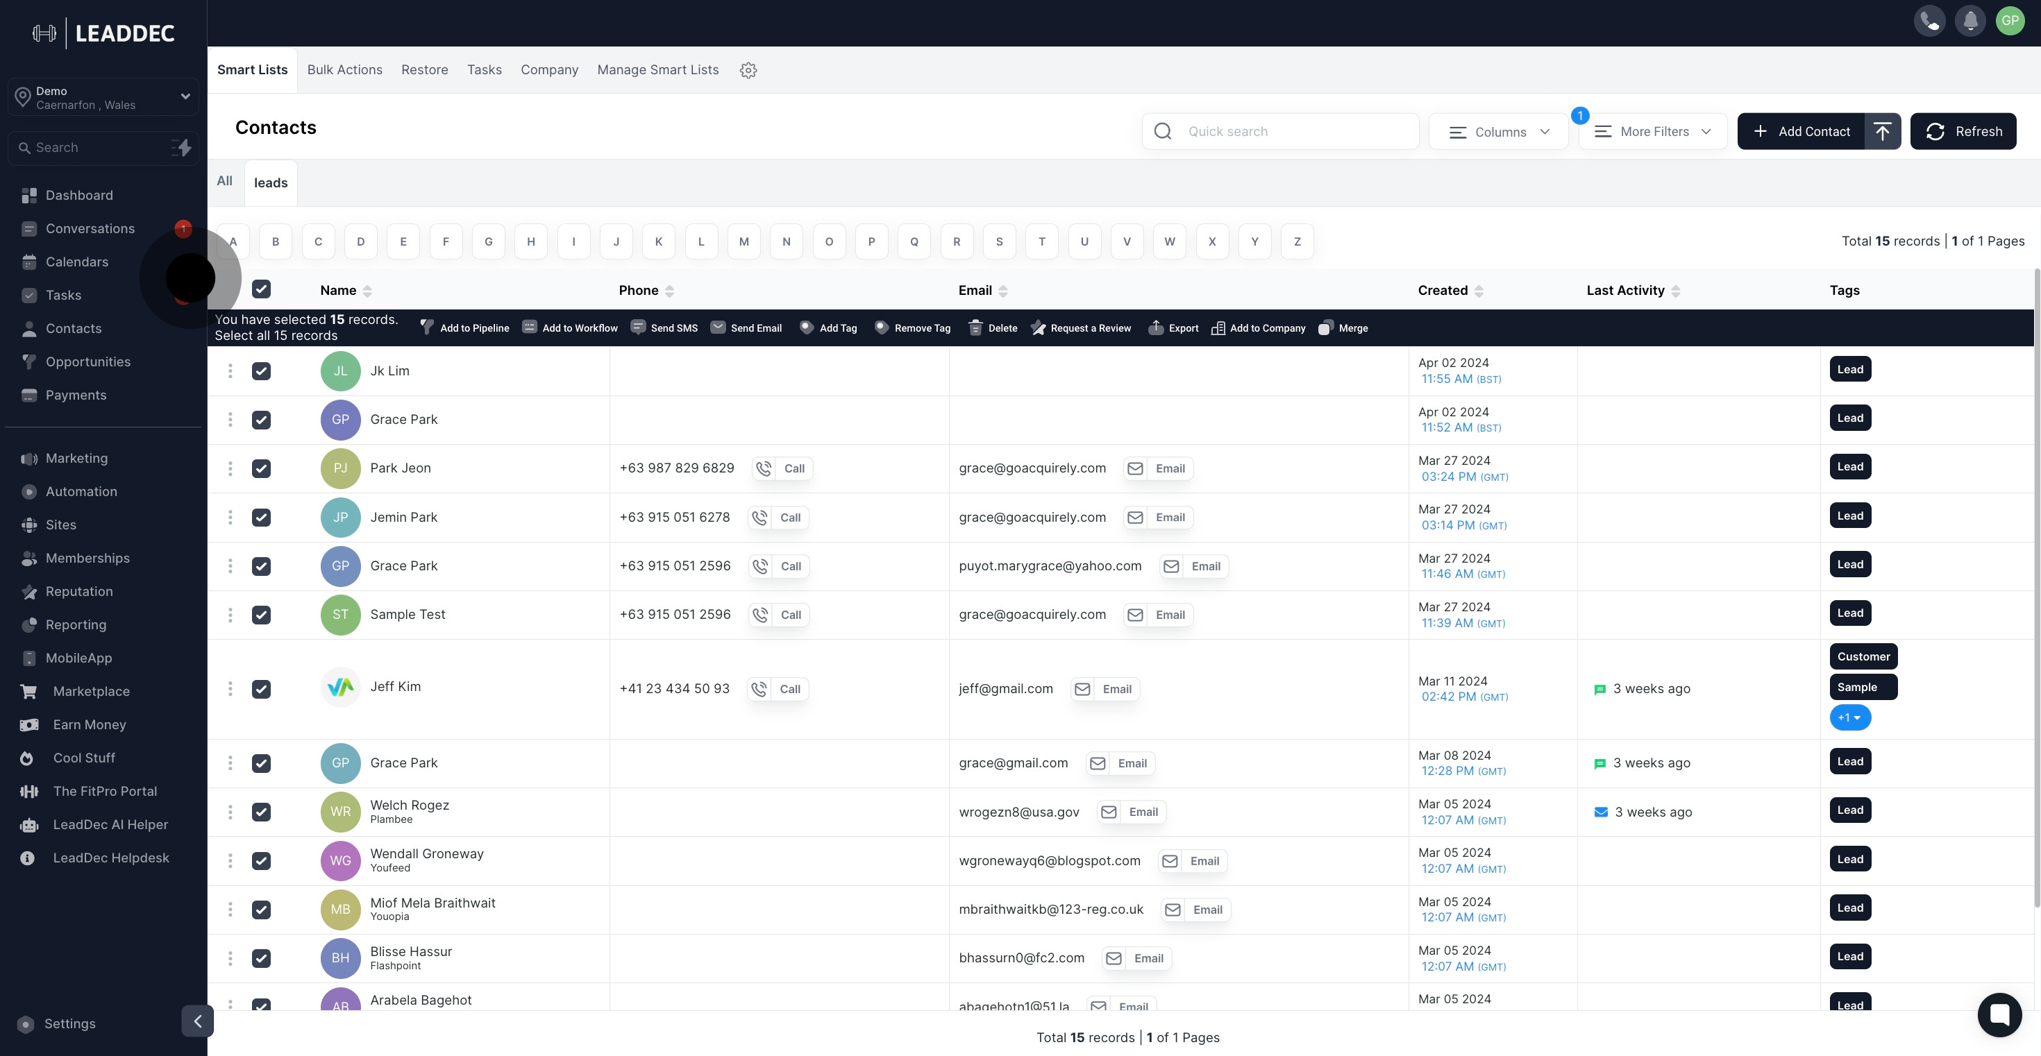This screenshot has width=2041, height=1056.
Task: Open the Demo location switcher
Action: (103, 97)
